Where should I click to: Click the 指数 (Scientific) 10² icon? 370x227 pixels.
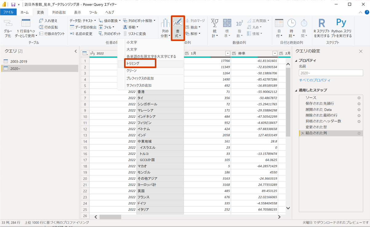pyautogui.click(x=239, y=23)
